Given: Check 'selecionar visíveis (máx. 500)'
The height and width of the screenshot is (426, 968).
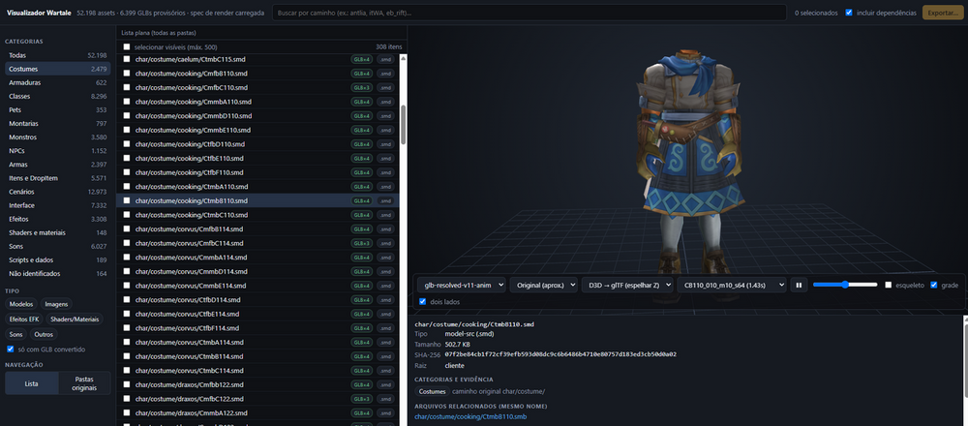Looking at the screenshot, I should click(x=127, y=46).
